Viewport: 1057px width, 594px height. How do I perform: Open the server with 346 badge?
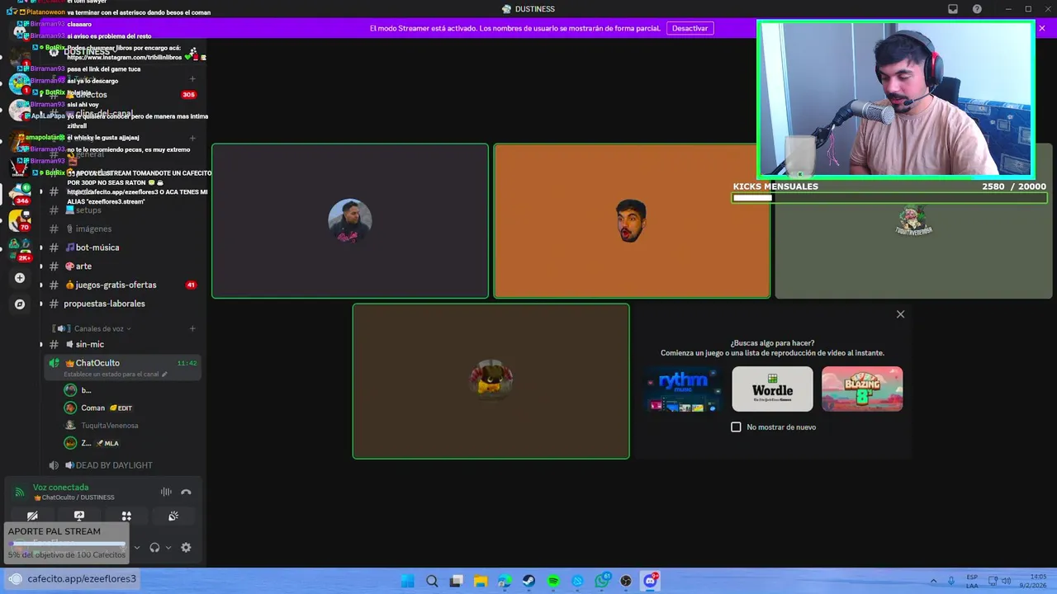[x=21, y=193]
